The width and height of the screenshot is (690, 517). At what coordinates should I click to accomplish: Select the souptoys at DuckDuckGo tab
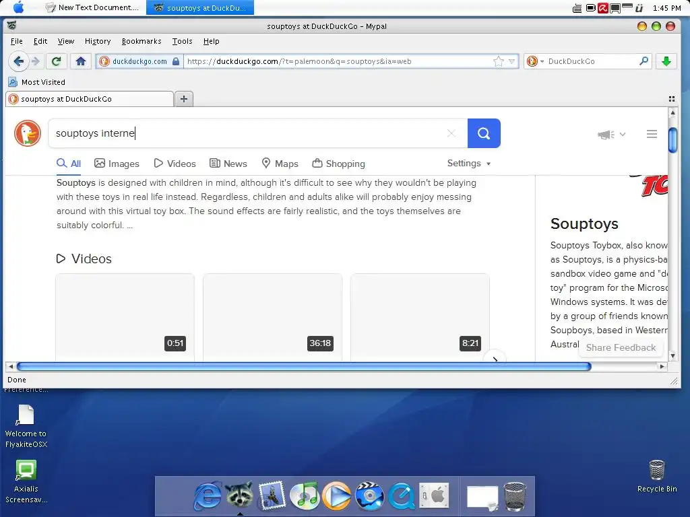coord(90,99)
